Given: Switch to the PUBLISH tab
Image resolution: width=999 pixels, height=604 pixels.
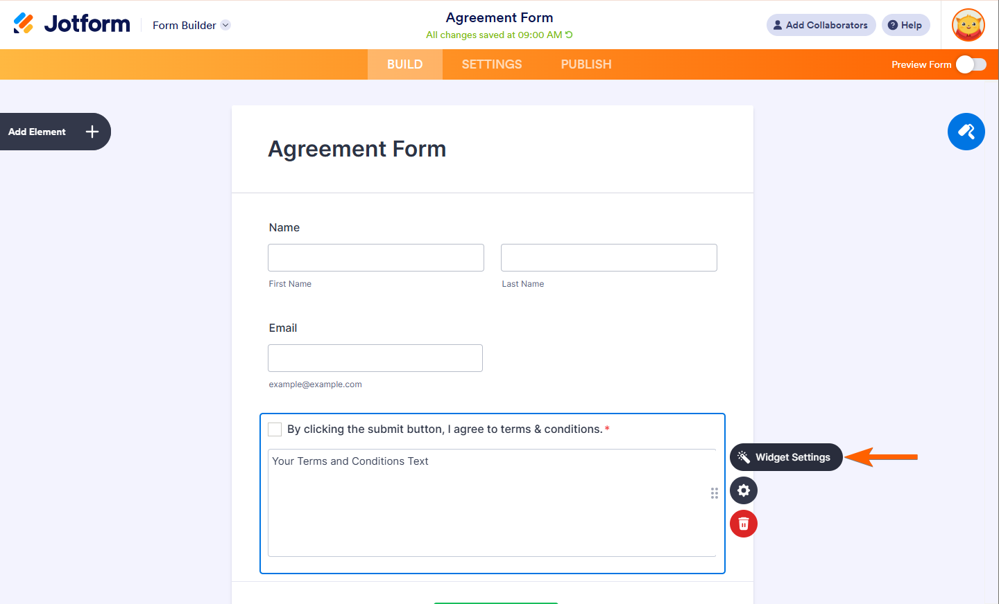Looking at the screenshot, I should (586, 64).
